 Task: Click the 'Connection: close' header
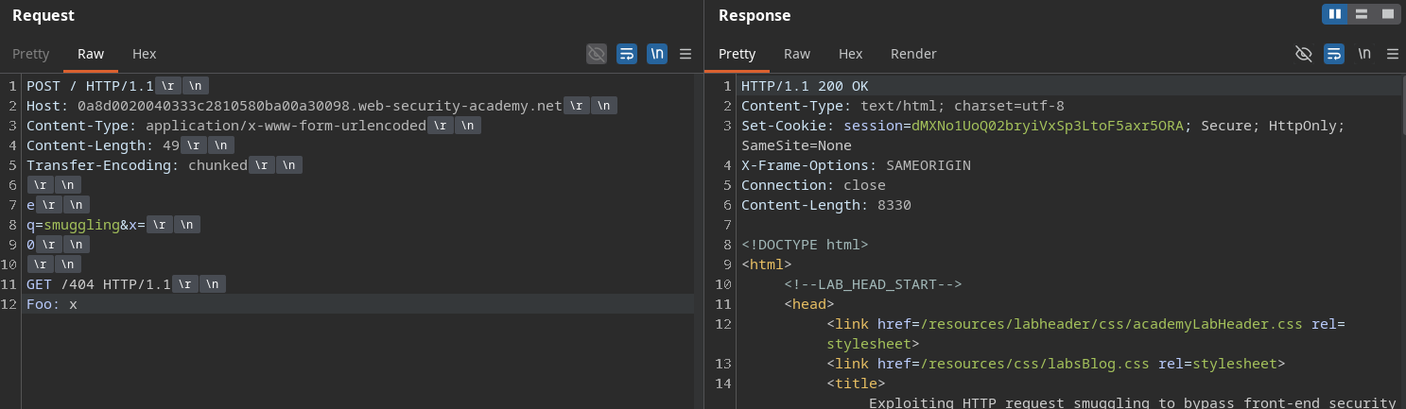coord(813,185)
